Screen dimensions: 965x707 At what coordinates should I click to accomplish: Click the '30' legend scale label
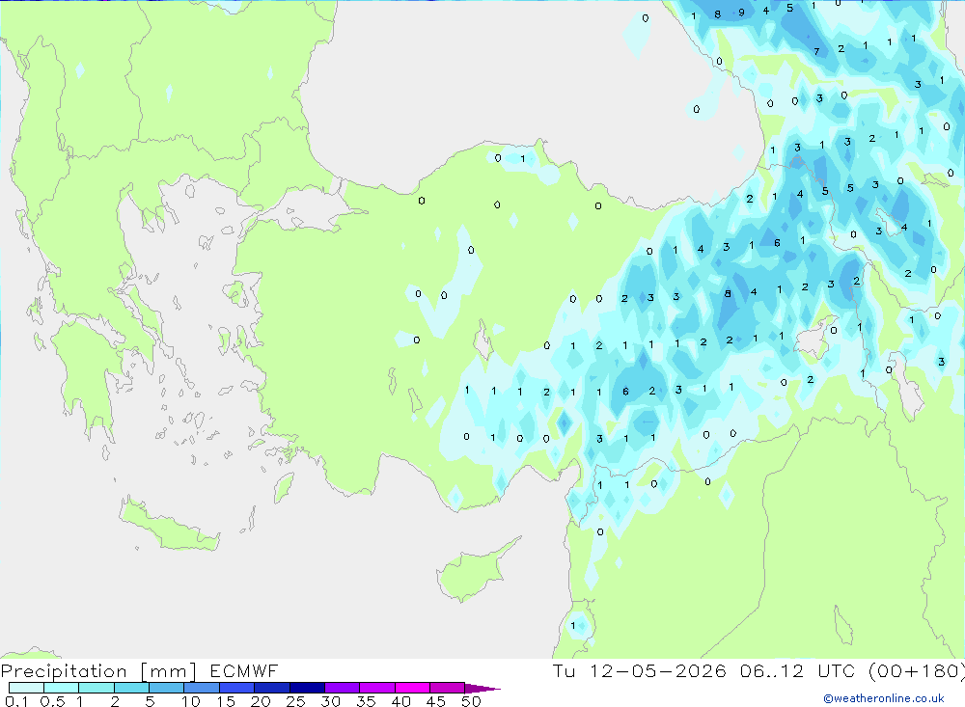pyautogui.click(x=331, y=701)
